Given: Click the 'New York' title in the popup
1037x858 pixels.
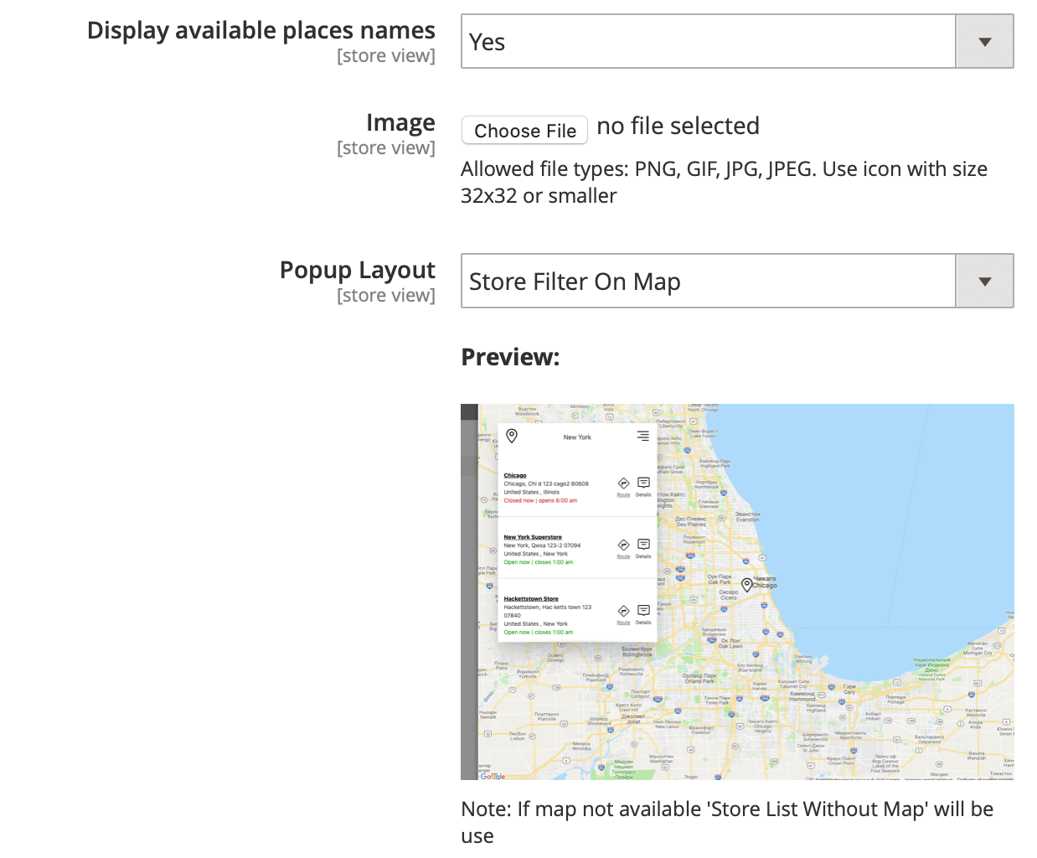Looking at the screenshot, I should (577, 437).
